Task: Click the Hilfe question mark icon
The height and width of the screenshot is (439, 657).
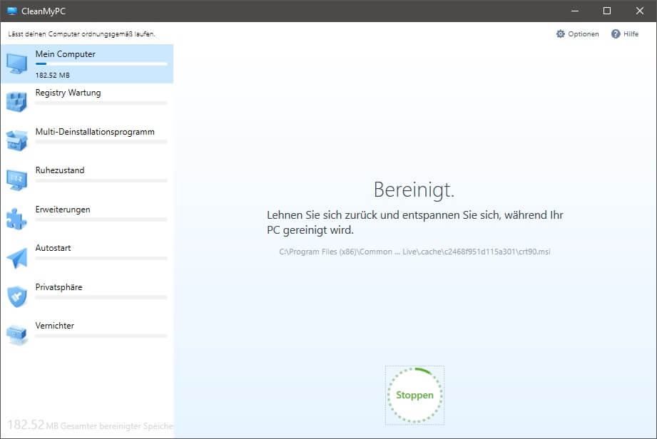Action: 616,34
